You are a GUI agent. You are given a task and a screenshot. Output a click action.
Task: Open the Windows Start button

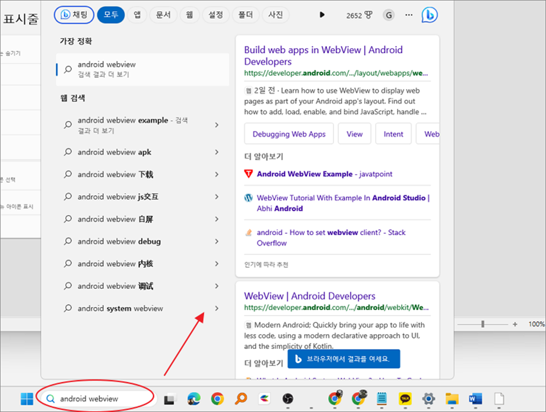tap(27, 398)
